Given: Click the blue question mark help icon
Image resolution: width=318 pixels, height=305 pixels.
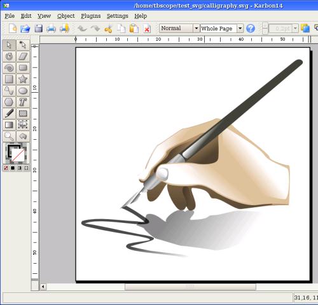Looking at the screenshot, I should [x=251, y=29].
